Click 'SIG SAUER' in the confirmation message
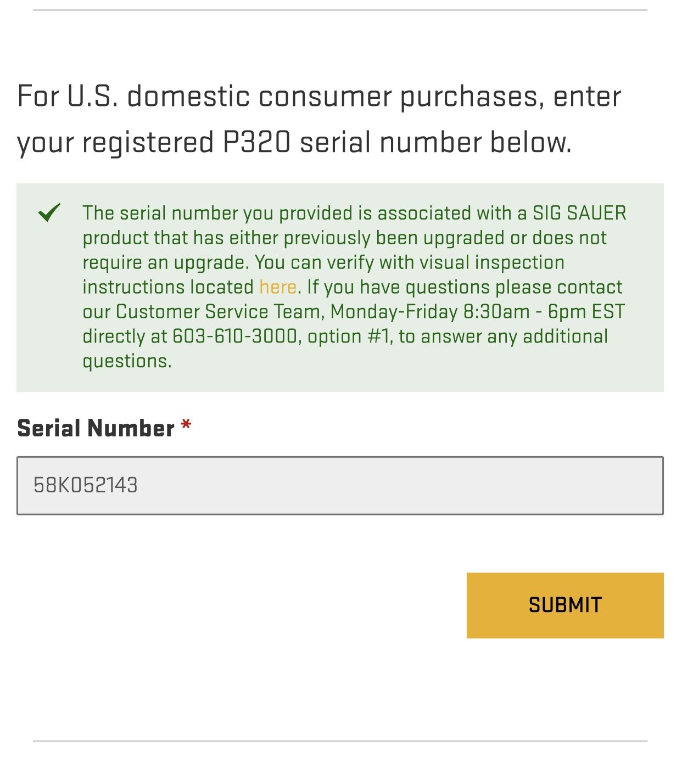This screenshot has width=682, height=763. 579,213
